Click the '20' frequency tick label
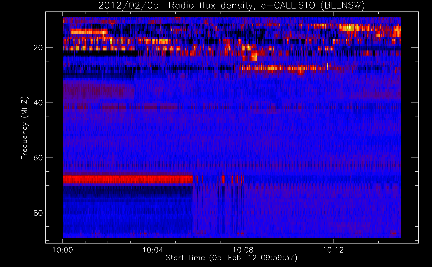The width and height of the screenshot is (432, 267). coord(38,48)
